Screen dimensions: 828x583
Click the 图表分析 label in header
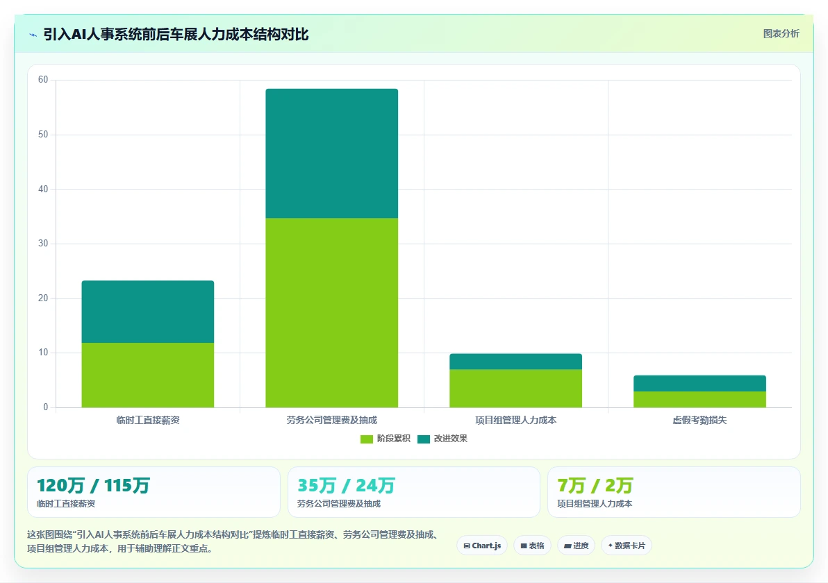point(781,34)
